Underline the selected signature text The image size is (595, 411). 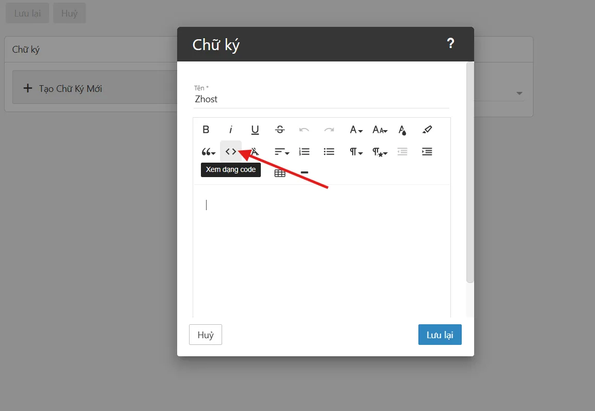point(255,130)
